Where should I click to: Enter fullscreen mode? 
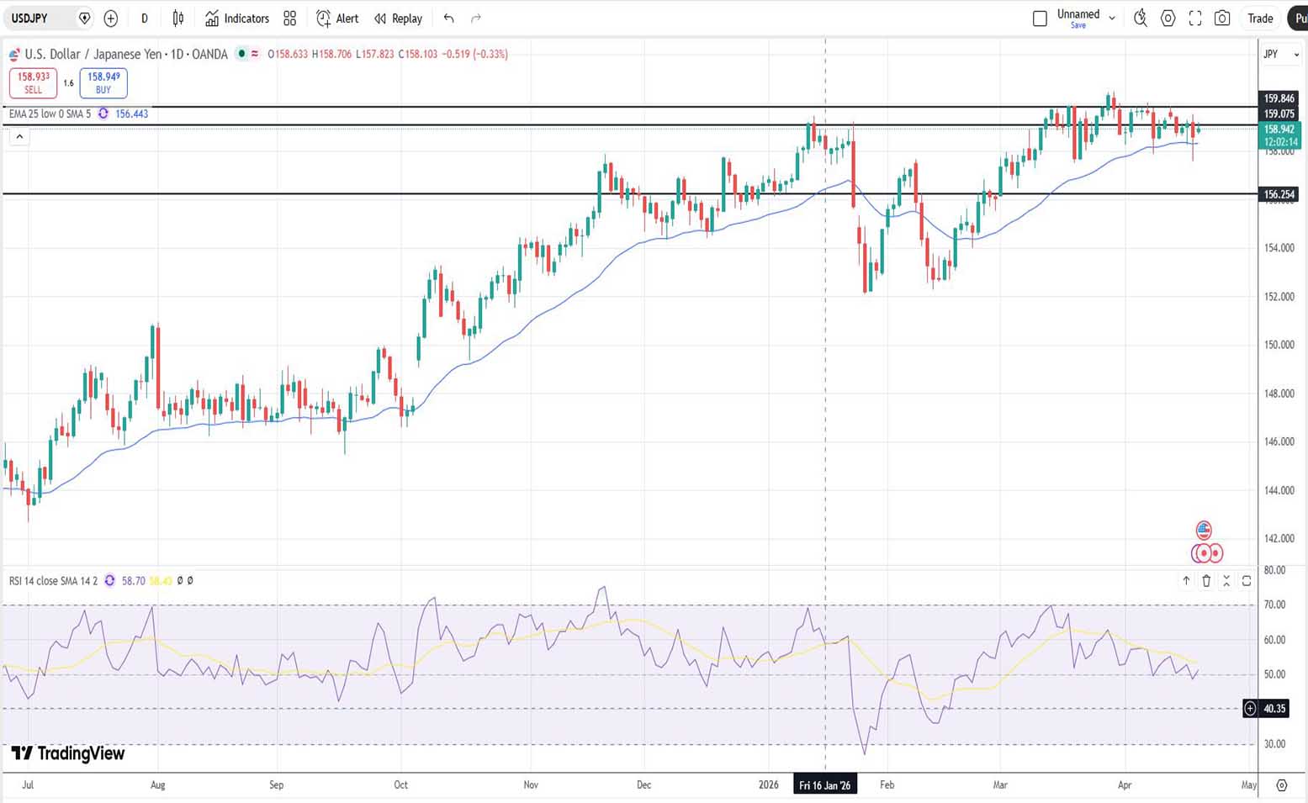coord(1195,18)
